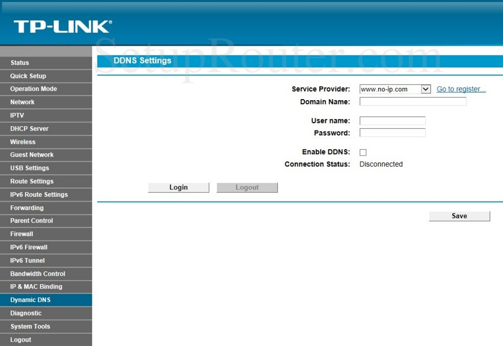Viewport: 503px width, 346px height.
Task: Go to System Tools section
Action: [30, 326]
